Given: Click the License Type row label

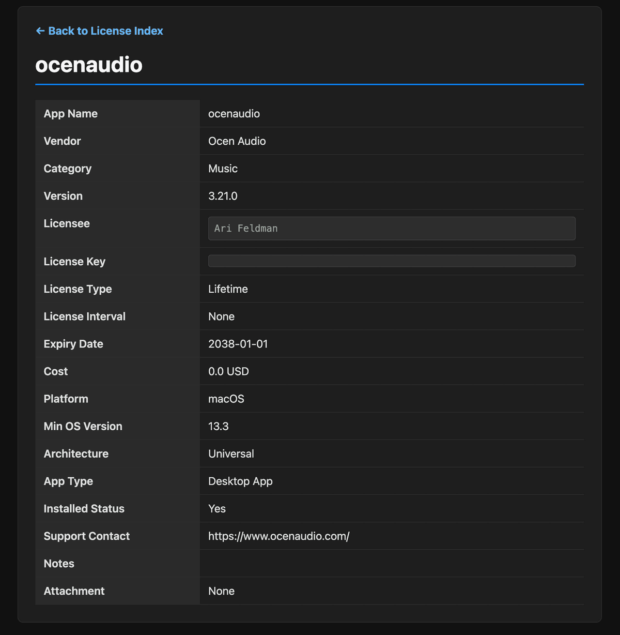Looking at the screenshot, I should (78, 289).
